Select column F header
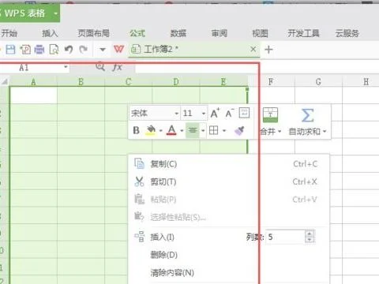379x284 pixels. [271, 82]
